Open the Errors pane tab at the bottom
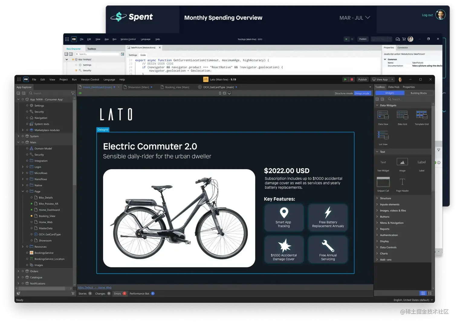Screen dimensions: 457x323 pyautogui.click(x=120, y=294)
